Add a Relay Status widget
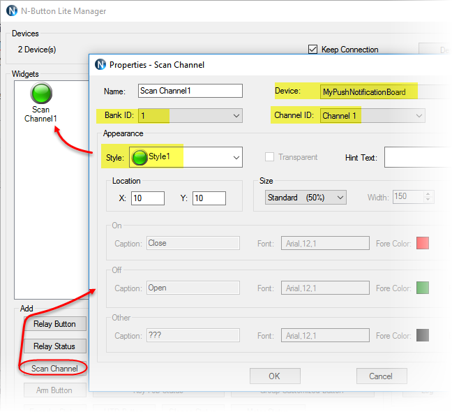Image resolution: width=452 pixels, height=412 pixels. 55,346
